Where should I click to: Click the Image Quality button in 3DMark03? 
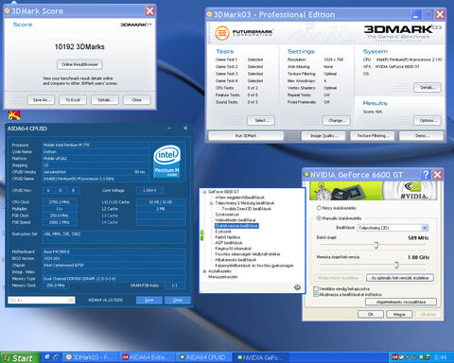pos(324,136)
